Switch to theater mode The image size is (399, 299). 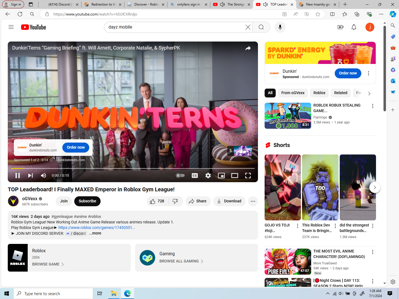tap(235, 176)
